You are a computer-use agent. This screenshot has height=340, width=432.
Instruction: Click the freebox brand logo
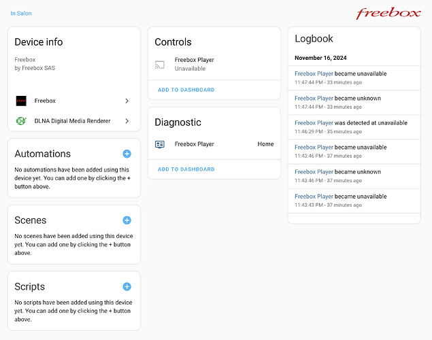click(x=388, y=14)
